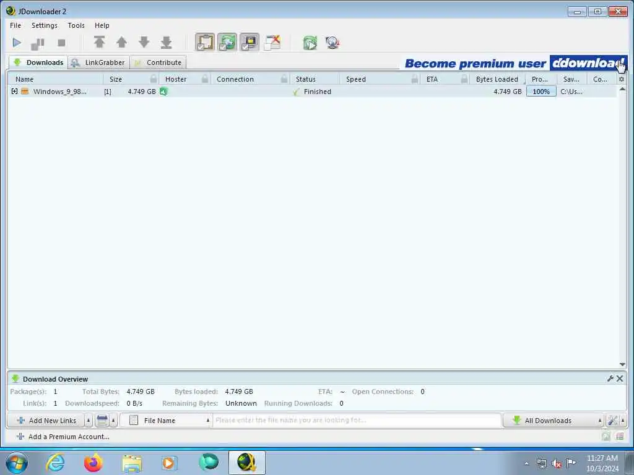Launch Internet Explorer from taskbar
634x475 pixels.
tap(55, 463)
